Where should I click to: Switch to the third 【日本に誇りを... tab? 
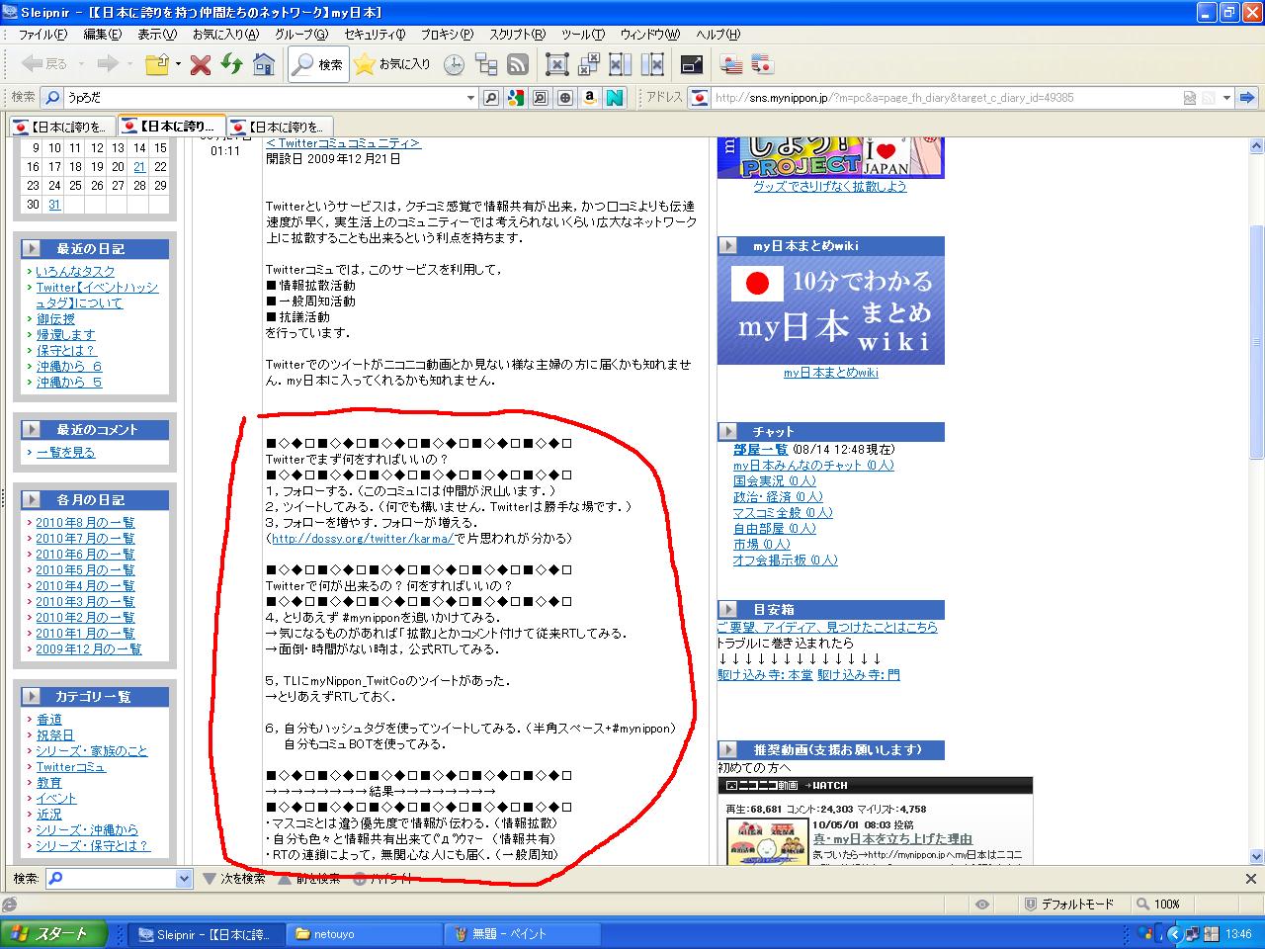point(281,127)
